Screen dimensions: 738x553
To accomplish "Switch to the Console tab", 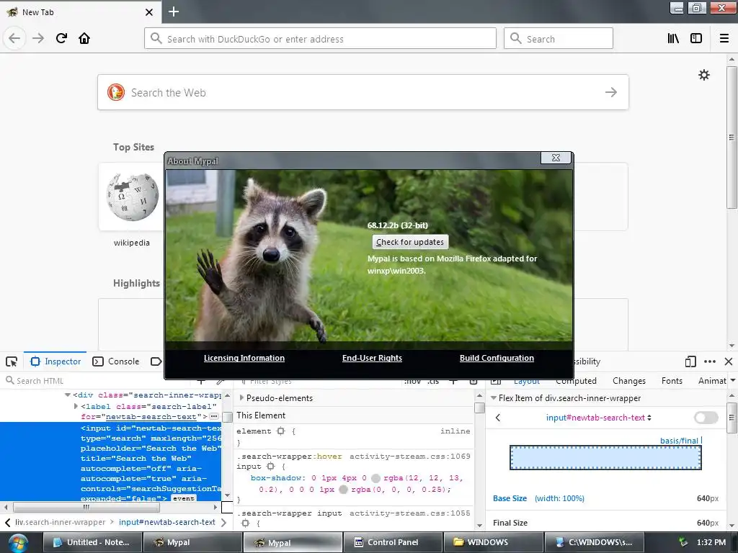I will tap(116, 361).
